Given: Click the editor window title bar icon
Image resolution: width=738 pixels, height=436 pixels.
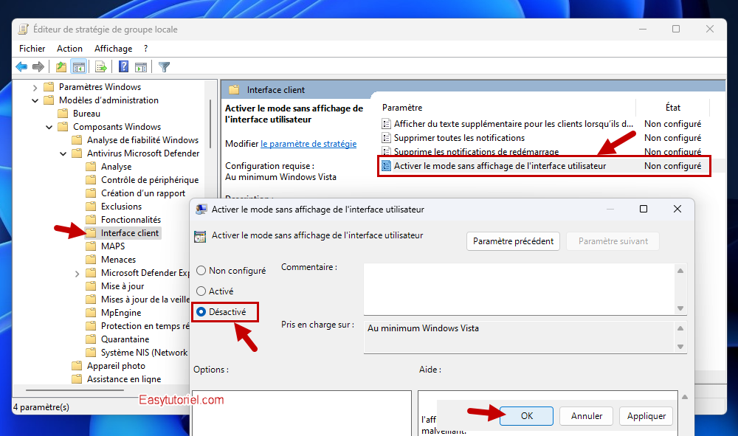Looking at the screenshot, I should [23, 30].
